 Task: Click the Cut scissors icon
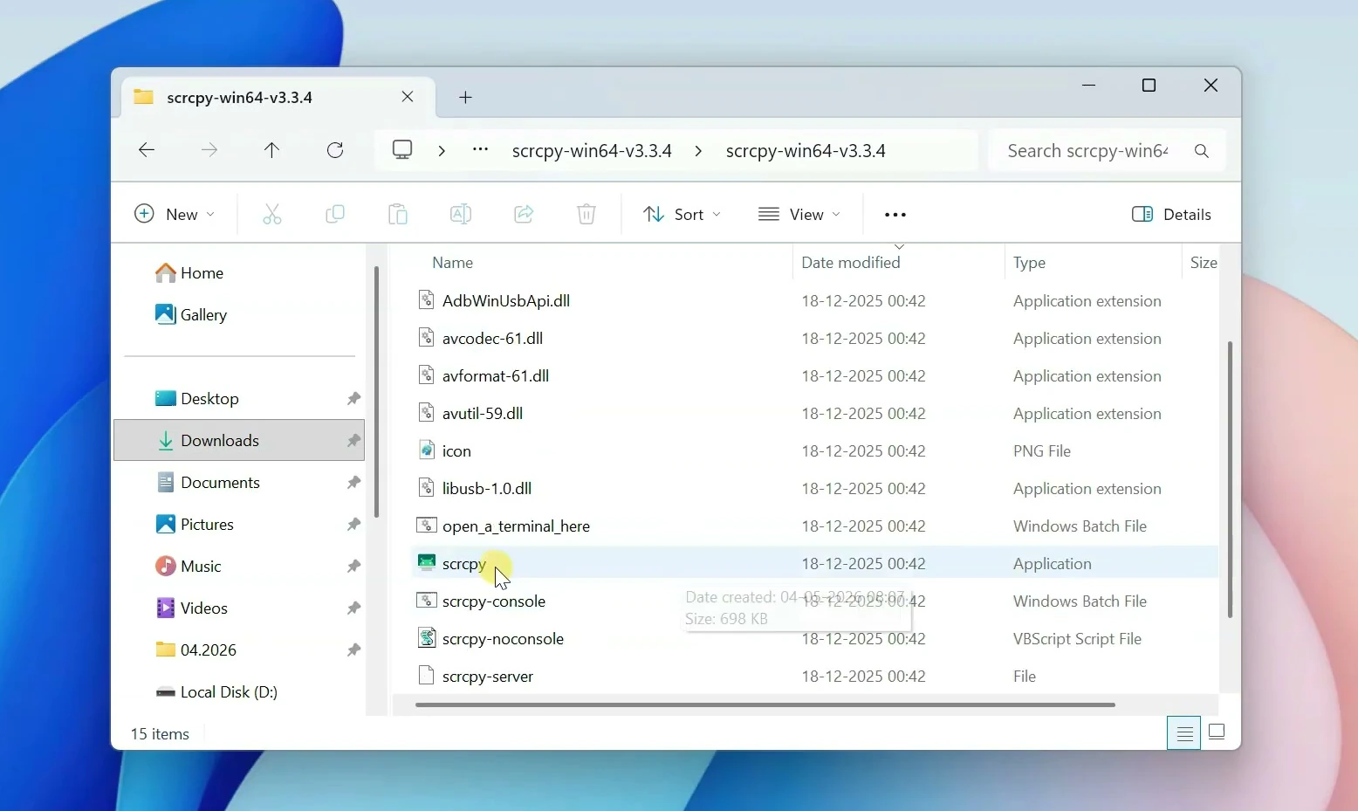click(272, 214)
